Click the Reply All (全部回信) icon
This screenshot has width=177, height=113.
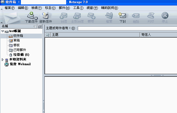pos(77,16)
